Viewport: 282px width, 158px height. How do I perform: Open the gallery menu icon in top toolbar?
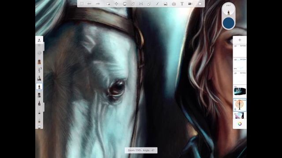click(x=82, y=4)
